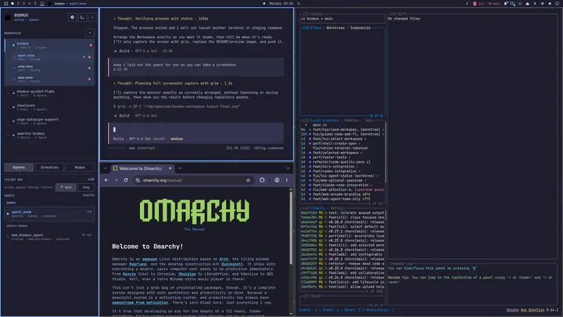Follow the Neovim link
Viewport: 563px width, 317px height.
point(129,274)
